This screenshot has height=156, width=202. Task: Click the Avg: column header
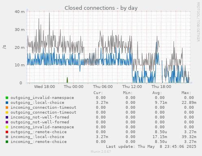(157, 93)
